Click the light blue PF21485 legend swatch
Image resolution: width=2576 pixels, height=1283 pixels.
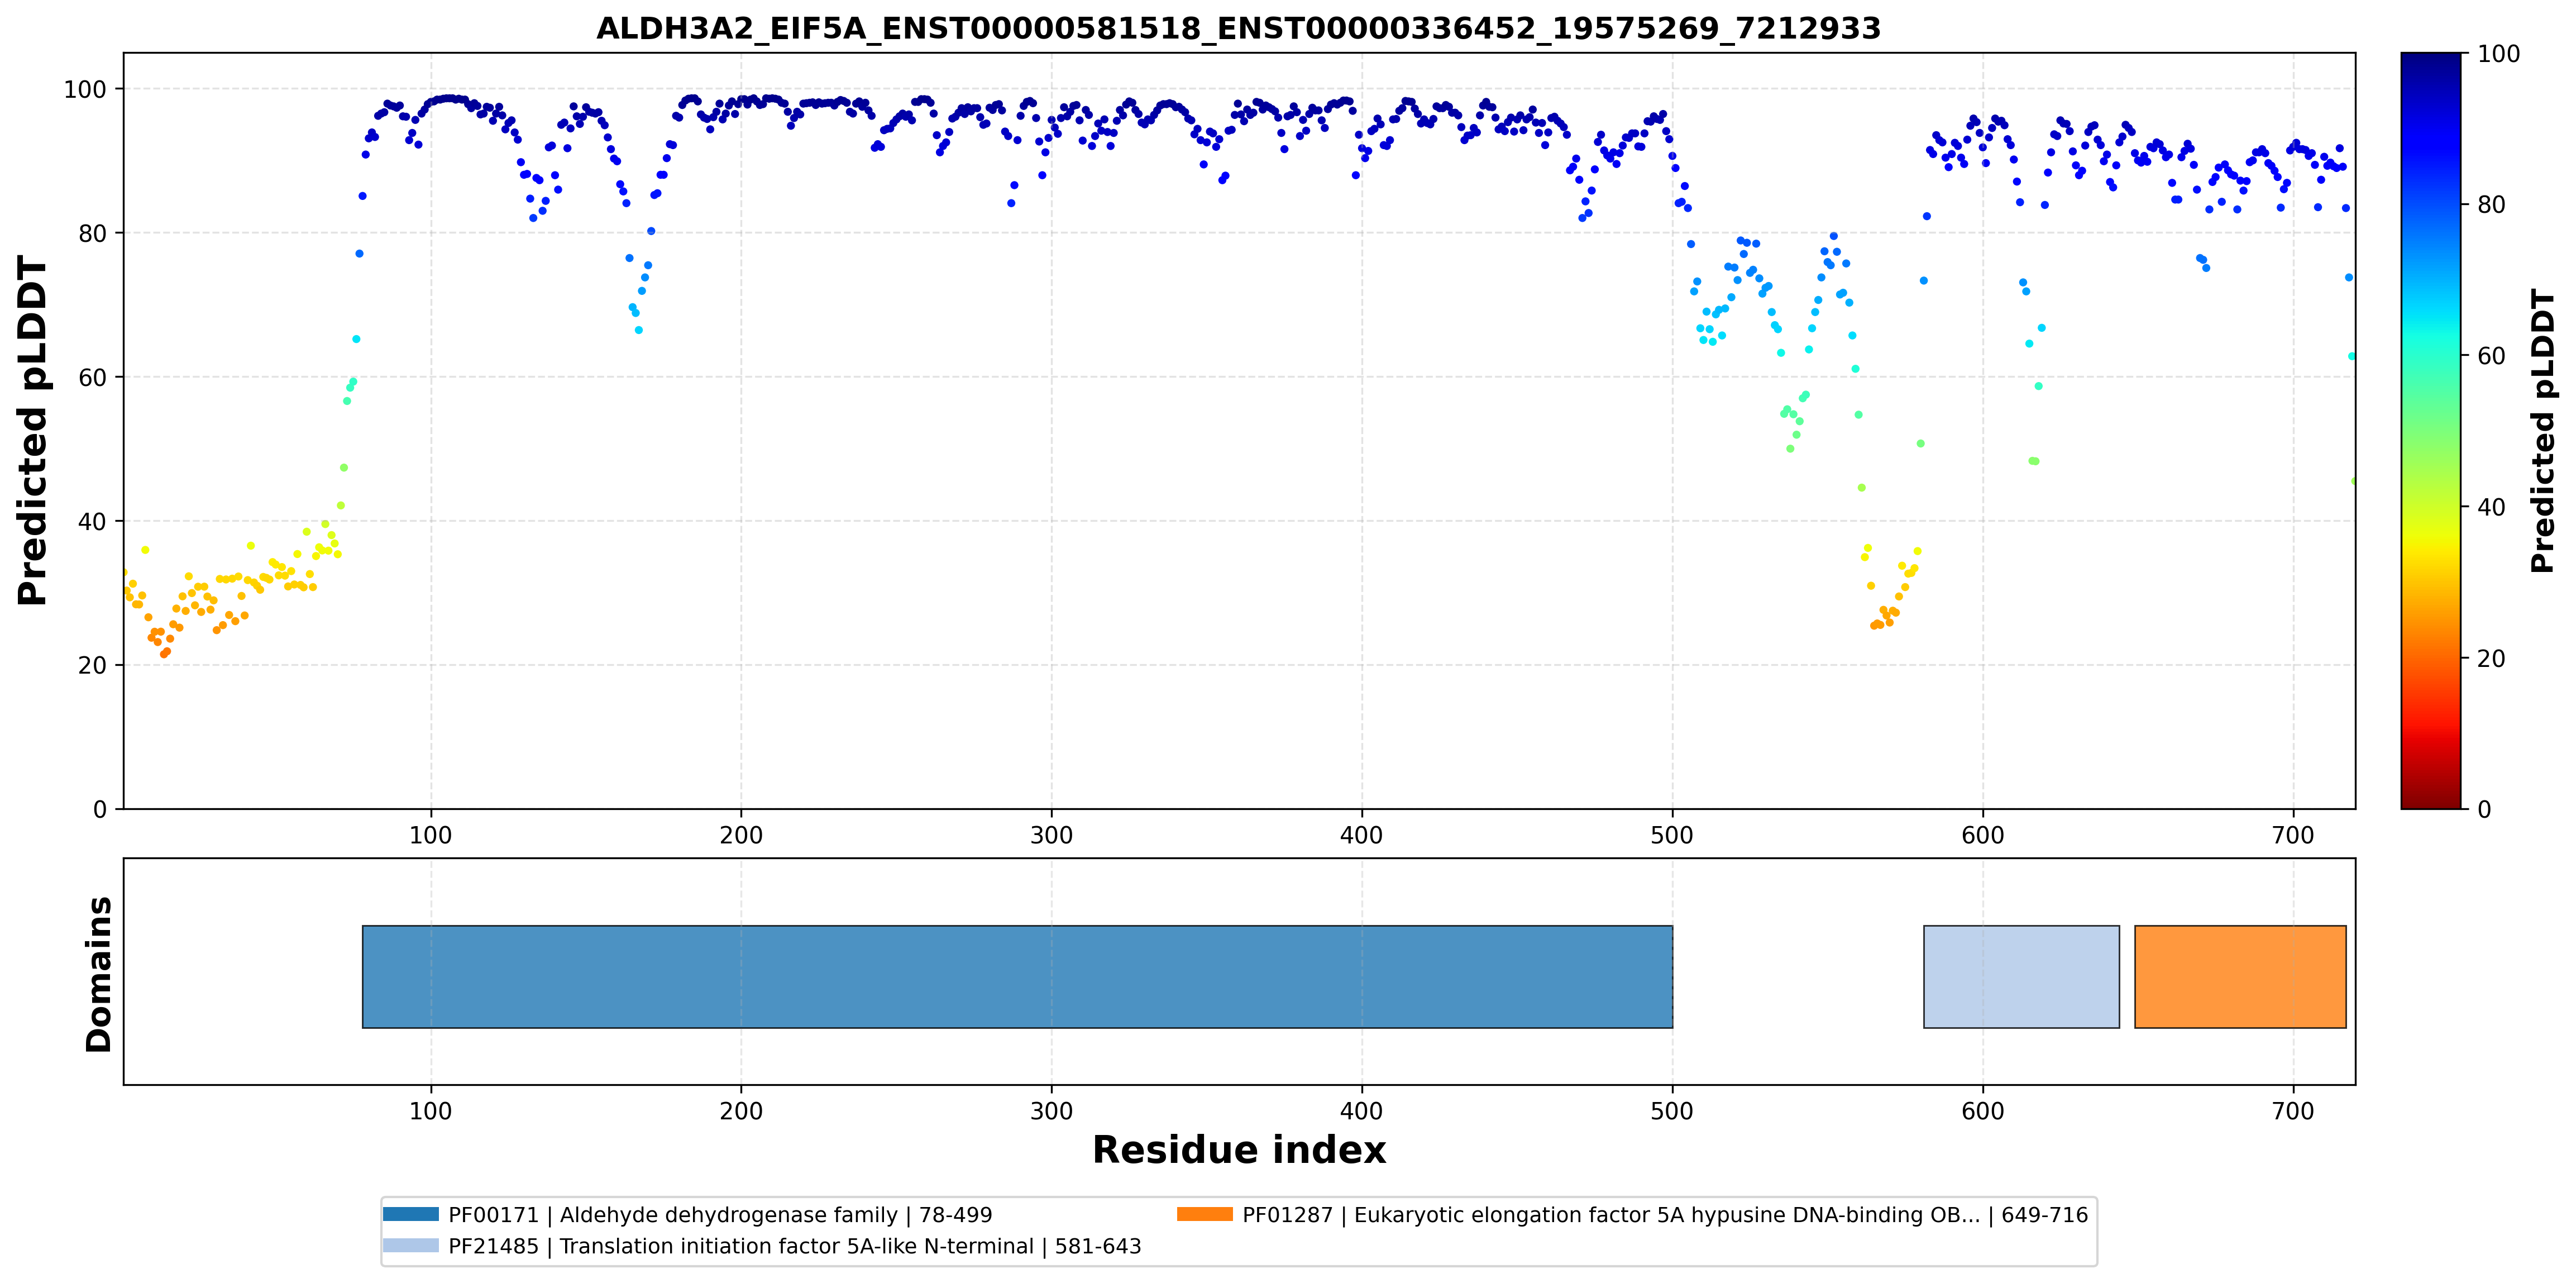tap(410, 1245)
